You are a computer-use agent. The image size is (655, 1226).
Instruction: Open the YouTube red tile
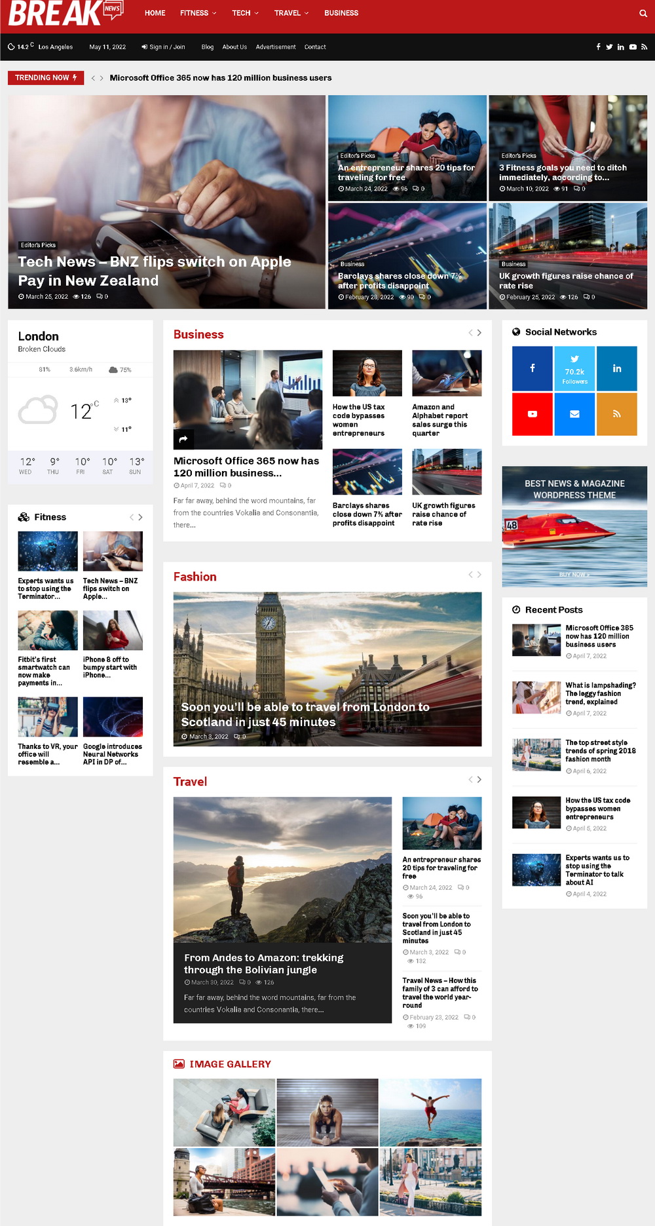(532, 414)
